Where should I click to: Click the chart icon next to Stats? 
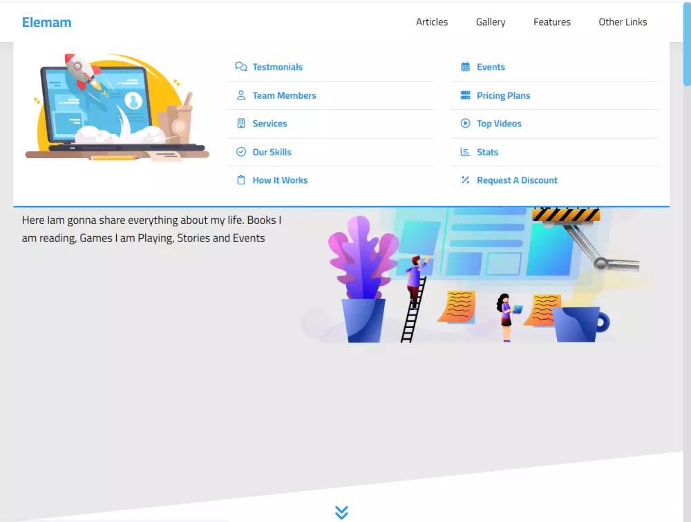click(464, 152)
